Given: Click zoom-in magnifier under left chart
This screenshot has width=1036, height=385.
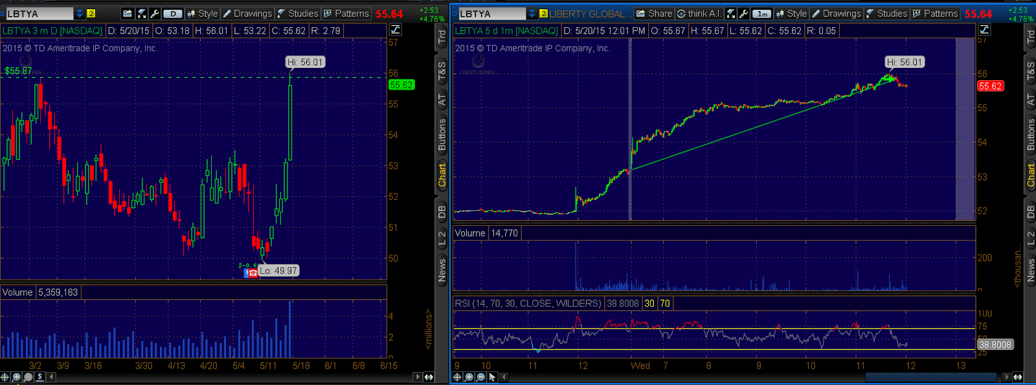Looking at the screenshot, I should [x=17, y=377].
